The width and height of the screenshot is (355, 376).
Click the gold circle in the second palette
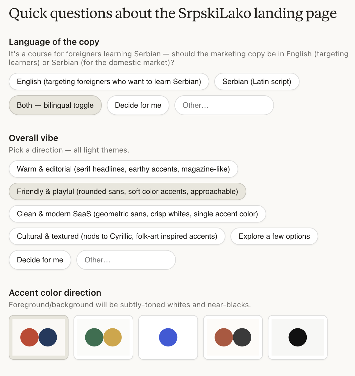112,337
